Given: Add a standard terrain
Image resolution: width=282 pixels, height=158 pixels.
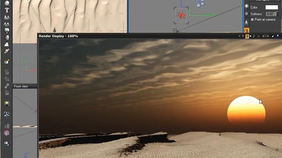Looking at the screenshot, I should [x=7, y=17].
